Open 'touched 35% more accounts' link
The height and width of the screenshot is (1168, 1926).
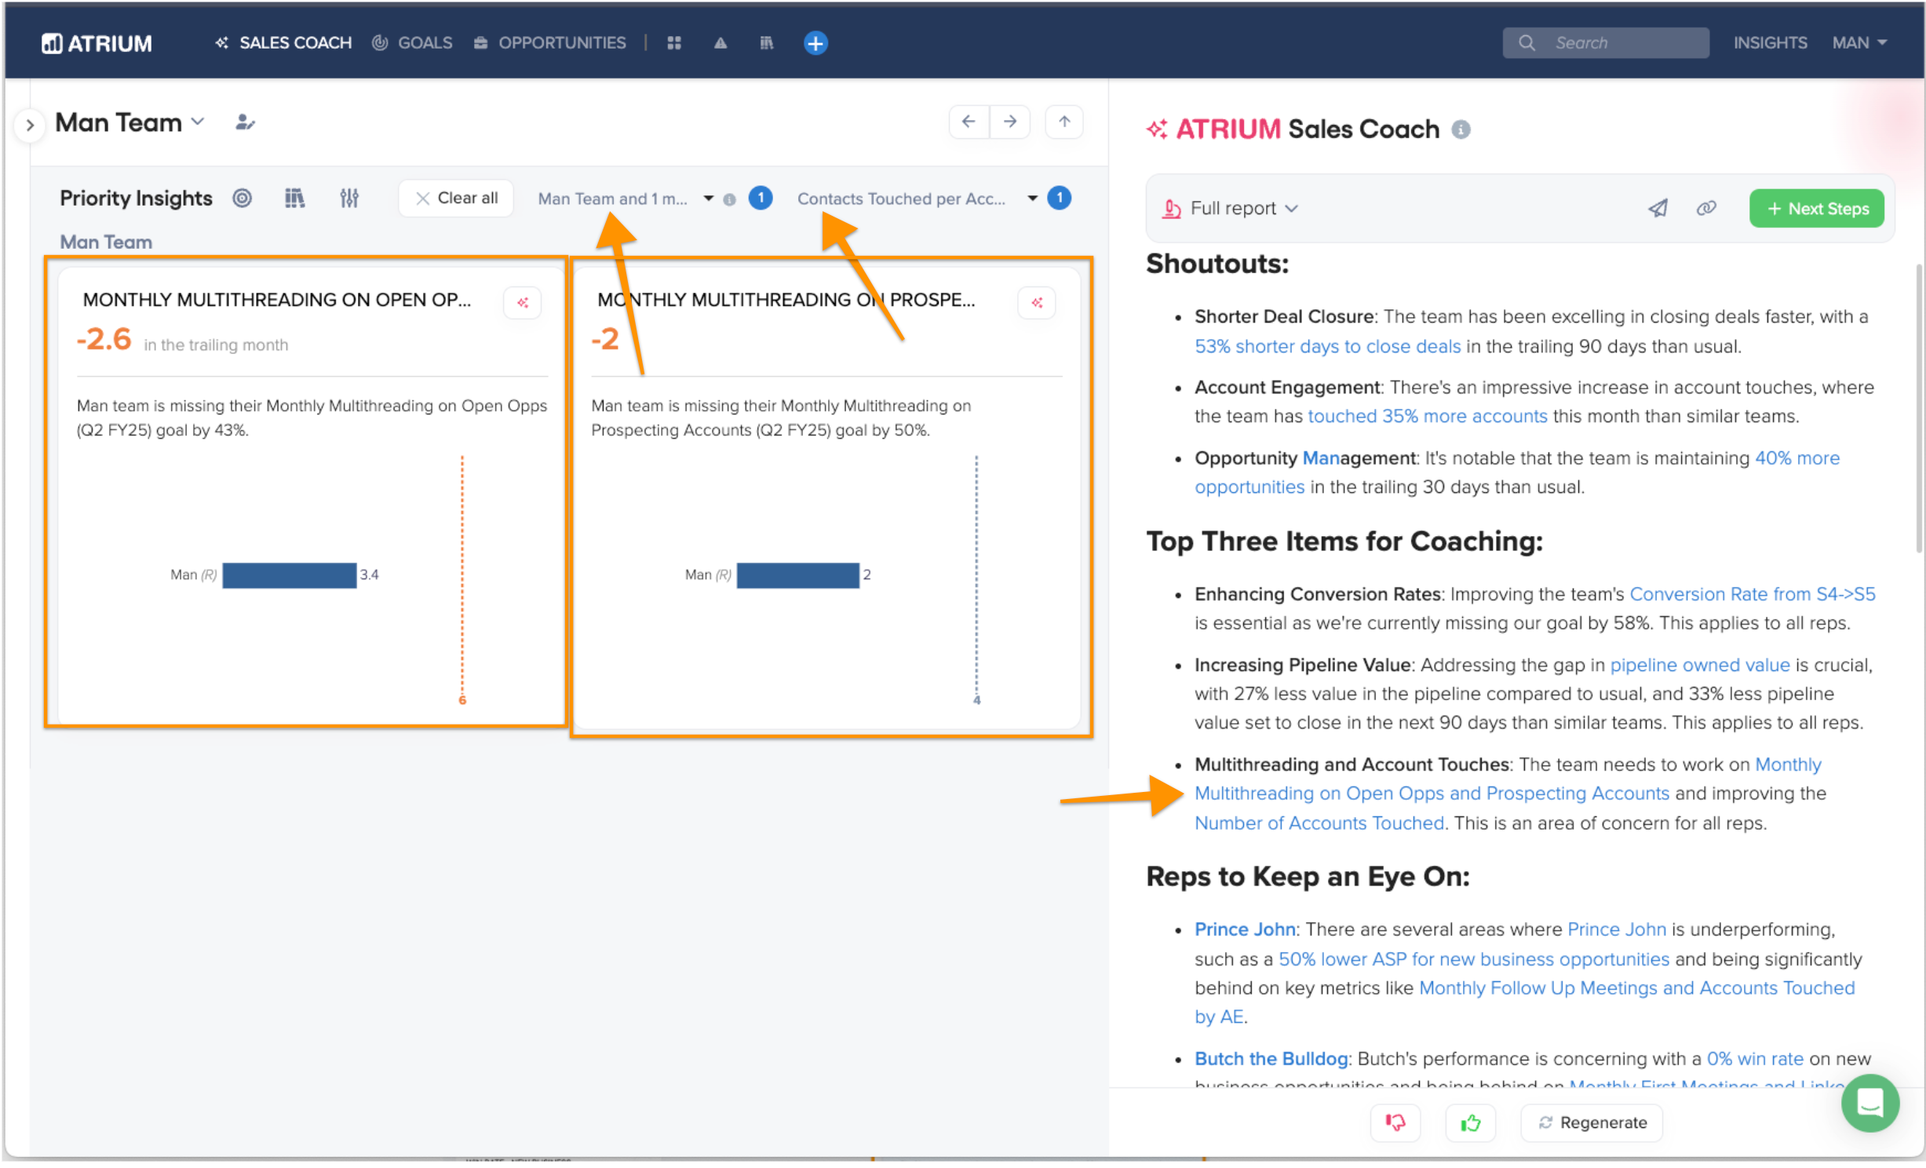click(x=1427, y=416)
